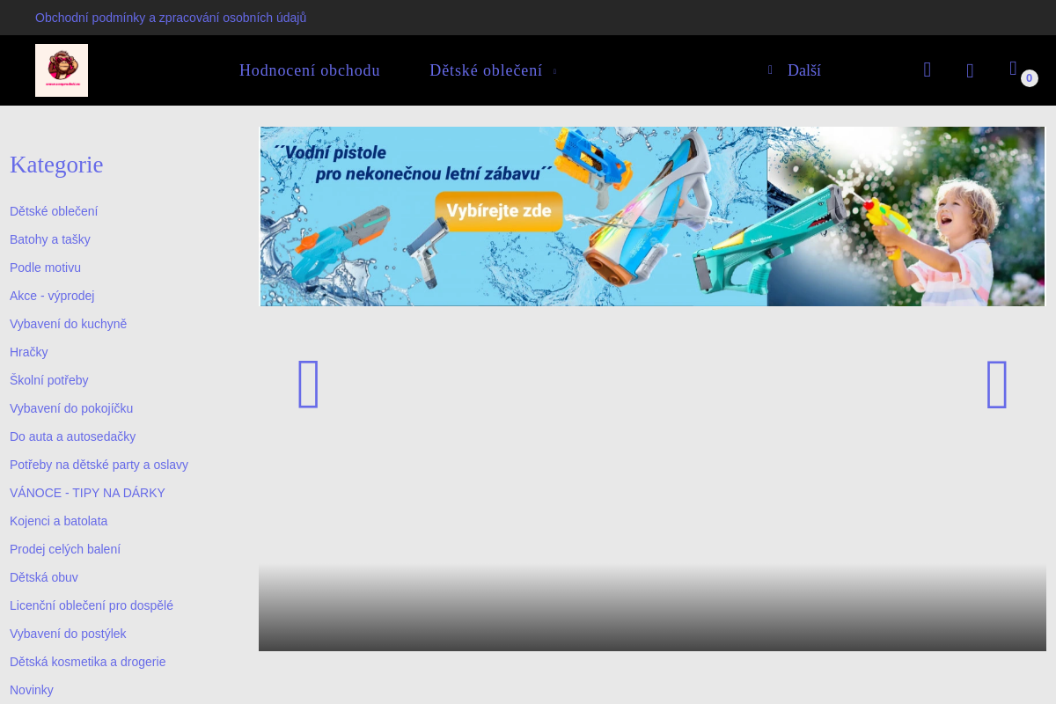Image resolution: width=1056 pixels, height=704 pixels.
Task: Click the water pistol banner image
Action: tap(652, 216)
